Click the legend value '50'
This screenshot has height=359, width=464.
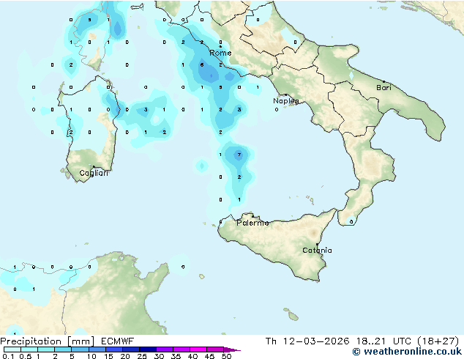pos(226,356)
